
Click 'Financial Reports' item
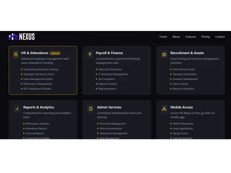tap(35, 133)
